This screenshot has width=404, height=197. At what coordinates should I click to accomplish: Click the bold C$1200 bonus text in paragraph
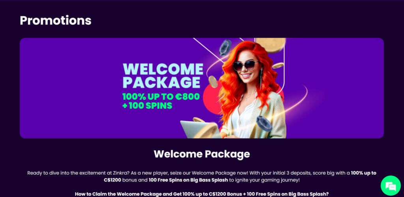pos(112,180)
